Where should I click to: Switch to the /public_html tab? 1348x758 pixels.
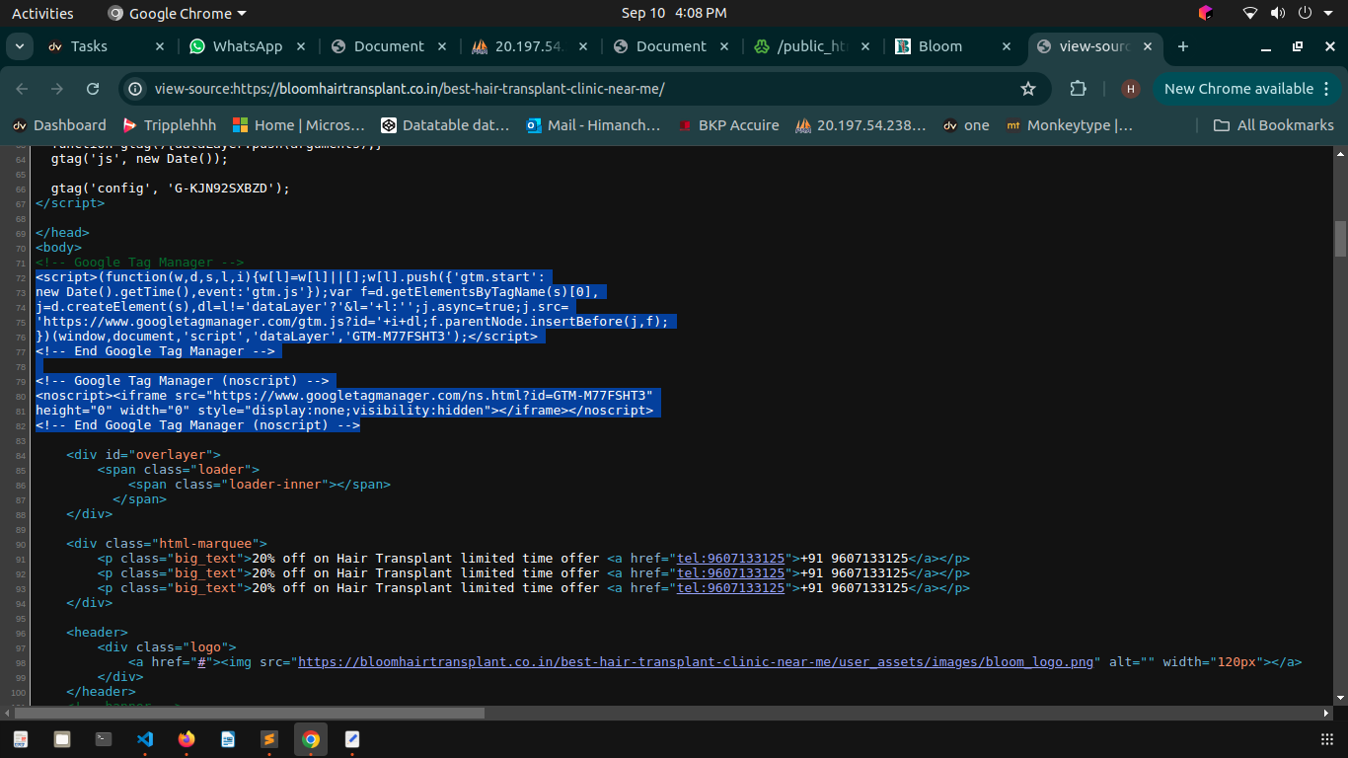pos(812,46)
